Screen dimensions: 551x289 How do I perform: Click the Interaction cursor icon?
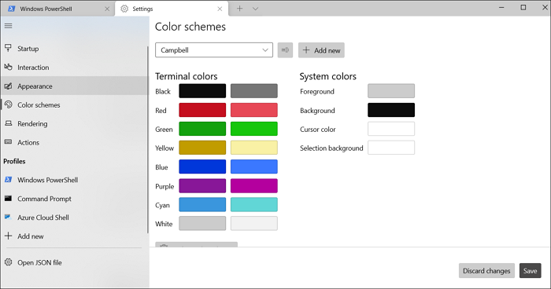[8, 67]
